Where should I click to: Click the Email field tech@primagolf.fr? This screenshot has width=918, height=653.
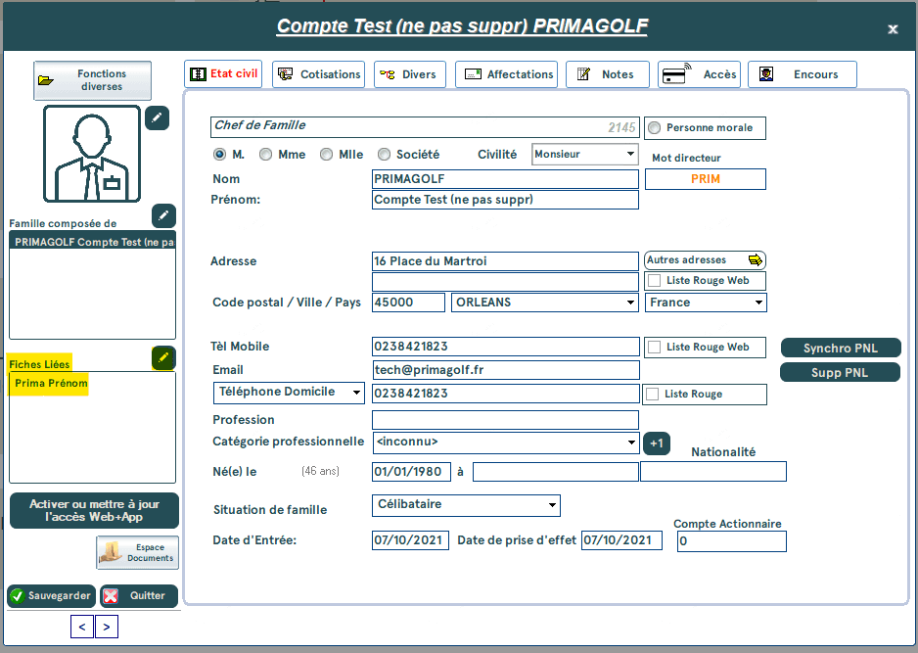506,369
